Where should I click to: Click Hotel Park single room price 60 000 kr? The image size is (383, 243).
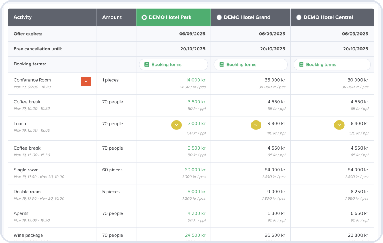195,170
